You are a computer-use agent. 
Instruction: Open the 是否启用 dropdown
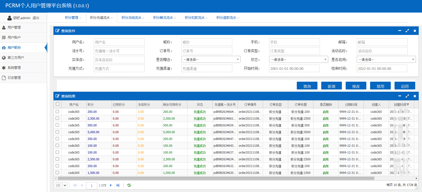(x=386, y=60)
